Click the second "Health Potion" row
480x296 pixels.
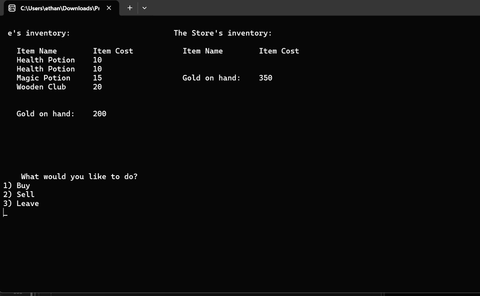59,69
